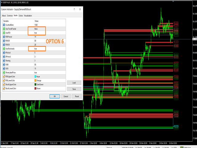Click the icon beside the KPeriod variable
This screenshot has width=197, height=148.
(4, 53)
